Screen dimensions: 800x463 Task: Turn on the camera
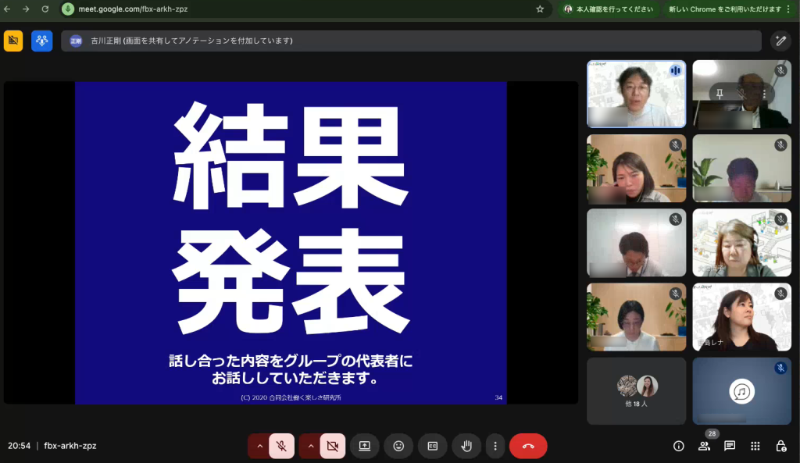332,446
